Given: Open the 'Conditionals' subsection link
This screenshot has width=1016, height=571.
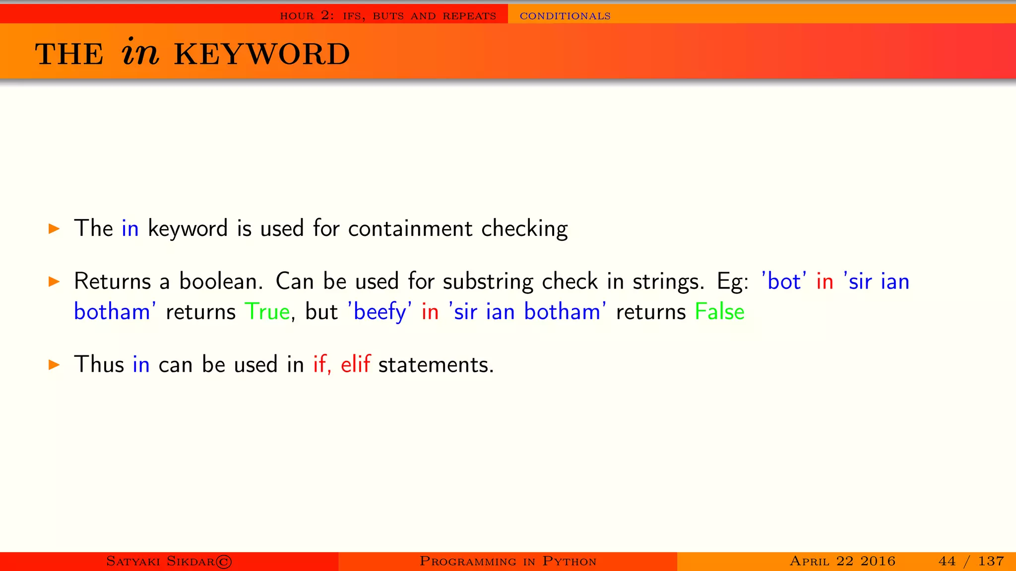Looking at the screenshot, I should point(565,16).
